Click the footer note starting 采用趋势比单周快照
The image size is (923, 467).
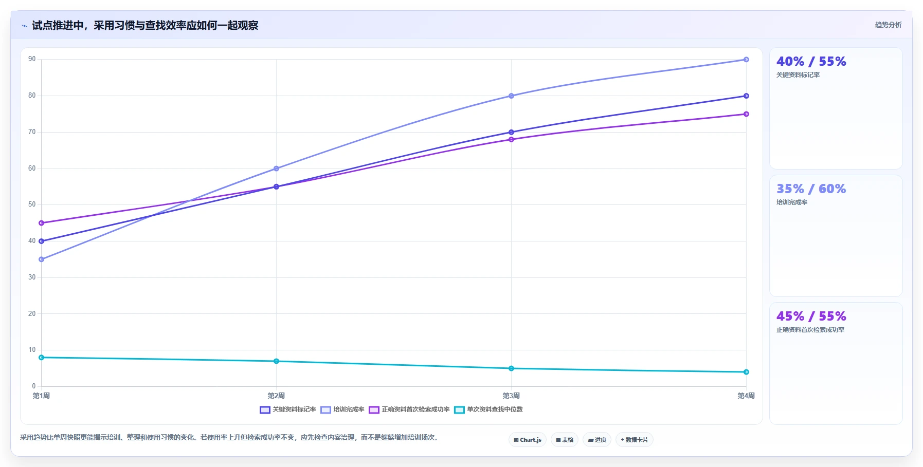click(x=229, y=438)
